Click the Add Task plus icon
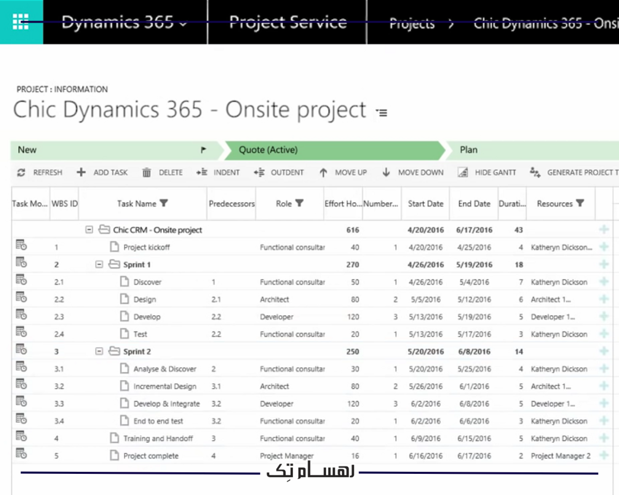This screenshot has width=619, height=495. [81, 173]
